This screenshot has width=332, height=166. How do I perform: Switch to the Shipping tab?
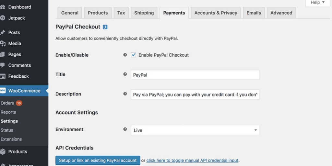point(144,13)
